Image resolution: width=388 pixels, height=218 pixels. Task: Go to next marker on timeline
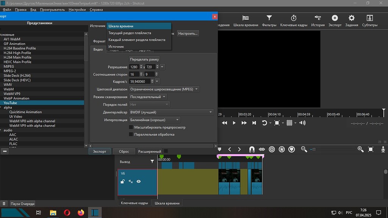click(x=239, y=149)
